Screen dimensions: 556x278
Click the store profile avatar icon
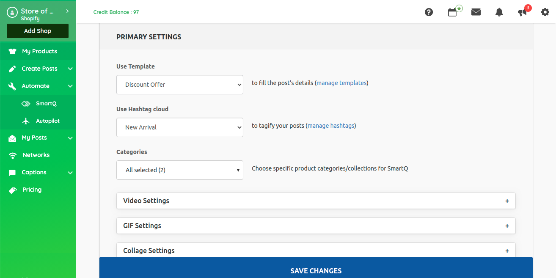point(12,12)
